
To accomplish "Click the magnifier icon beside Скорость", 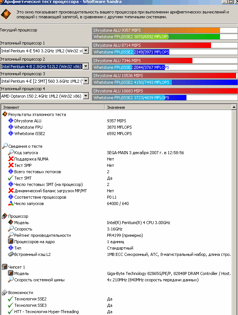I will tap(10, 229).
